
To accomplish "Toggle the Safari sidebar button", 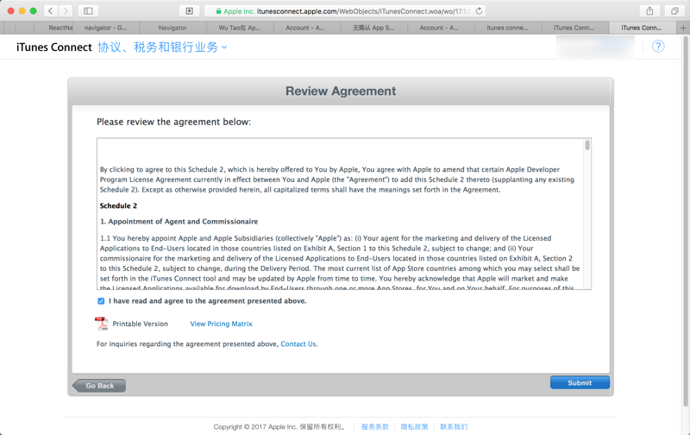I will [88, 10].
